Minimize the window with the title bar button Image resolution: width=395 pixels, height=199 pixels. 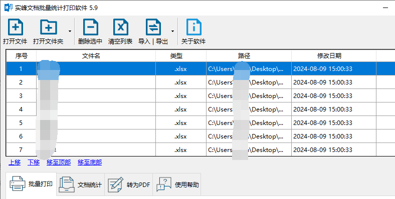385,8
